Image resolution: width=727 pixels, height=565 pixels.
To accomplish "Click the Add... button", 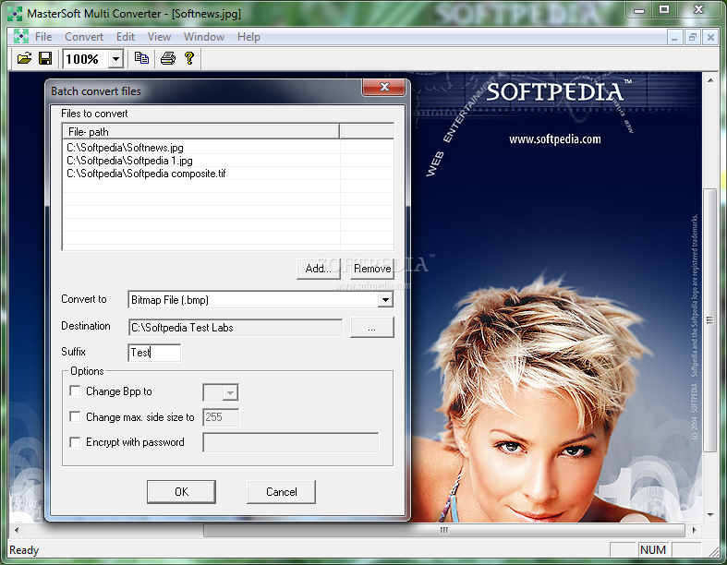I will coord(319,269).
